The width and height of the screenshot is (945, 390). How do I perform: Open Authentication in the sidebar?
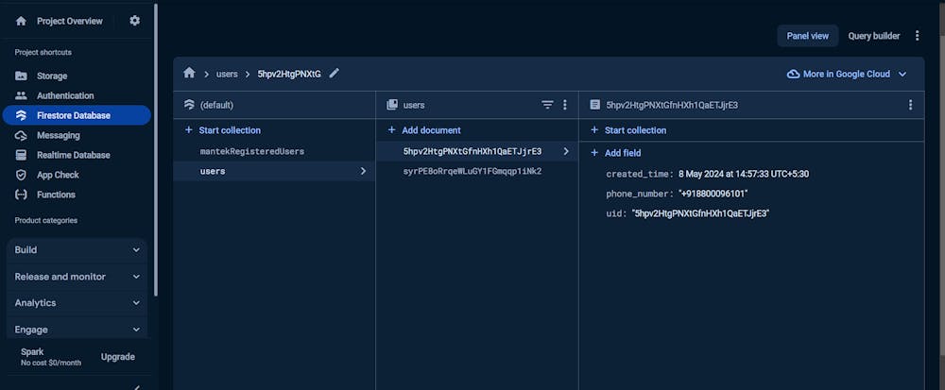point(65,95)
